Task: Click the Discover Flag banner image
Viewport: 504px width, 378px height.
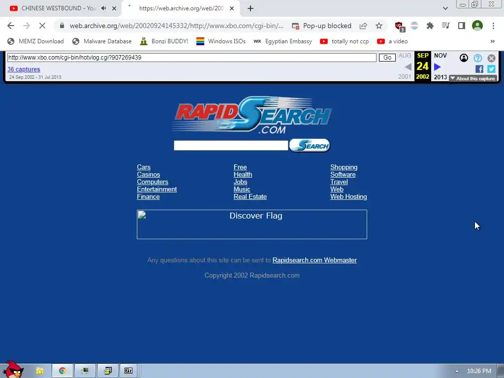Action: pyautogui.click(x=252, y=224)
